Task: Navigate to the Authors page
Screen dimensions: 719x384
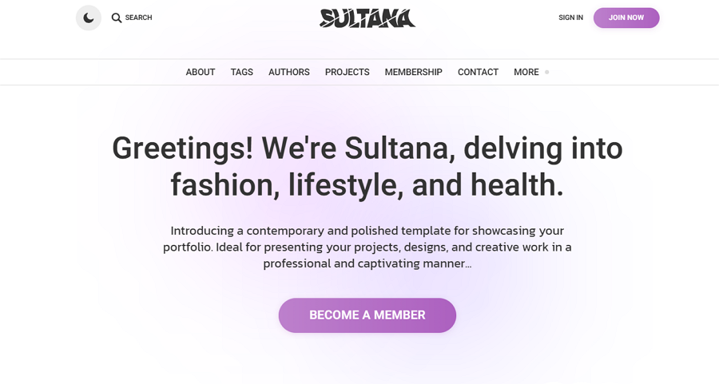Action: point(289,72)
